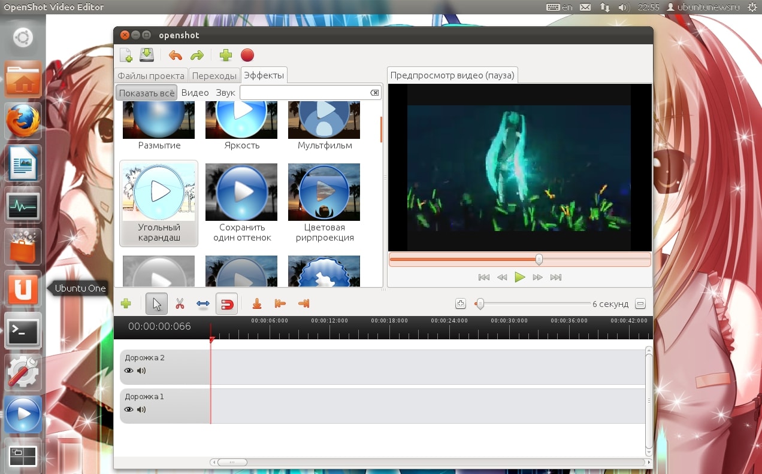This screenshot has height=474, width=762.
Task: Click the 00:00:24:000 ruler mark
Action: point(449,321)
